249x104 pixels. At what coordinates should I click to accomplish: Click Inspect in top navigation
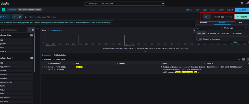click(230, 10)
